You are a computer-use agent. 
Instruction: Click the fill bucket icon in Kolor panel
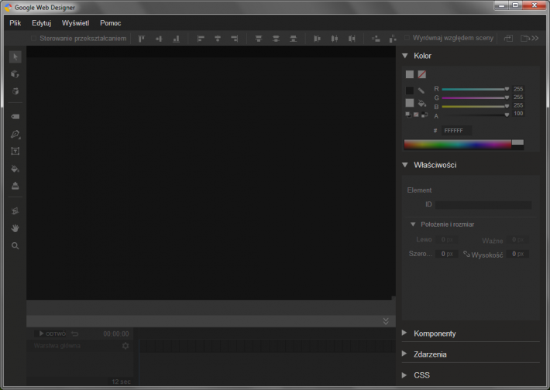coord(421,103)
